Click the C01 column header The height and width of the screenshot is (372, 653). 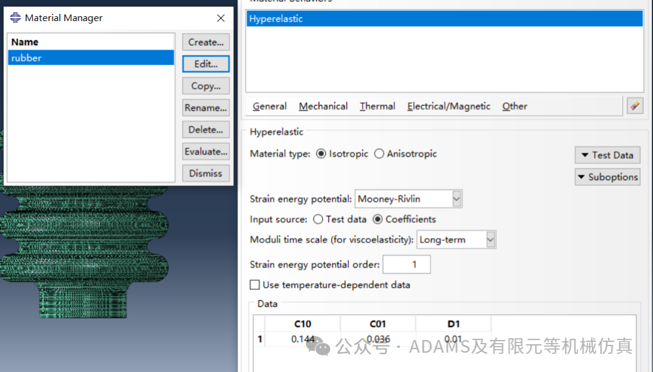pyautogui.click(x=378, y=324)
